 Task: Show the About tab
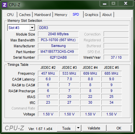[107, 15]
